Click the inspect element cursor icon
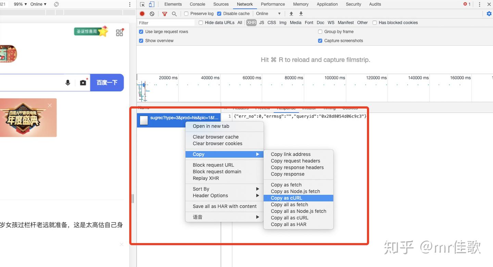This screenshot has height=267, width=493. tap(142, 4)
